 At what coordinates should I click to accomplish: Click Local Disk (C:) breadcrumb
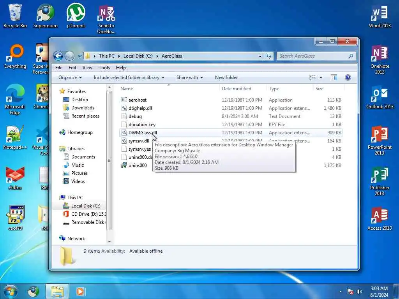click(x=138, y=56)
